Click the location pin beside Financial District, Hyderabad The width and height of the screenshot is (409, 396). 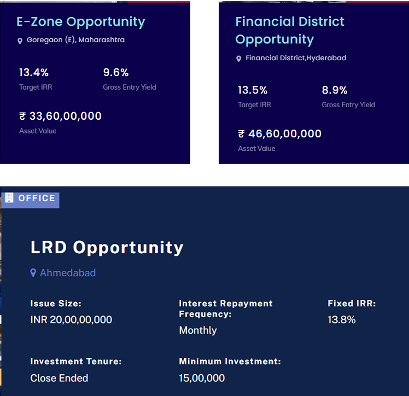tap(239, 59)
